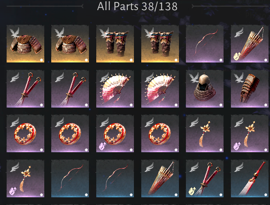The image size is (270, 205).
Task: Click yellow upgrade badge on purple umbrella tile
Action: (237, 56)
